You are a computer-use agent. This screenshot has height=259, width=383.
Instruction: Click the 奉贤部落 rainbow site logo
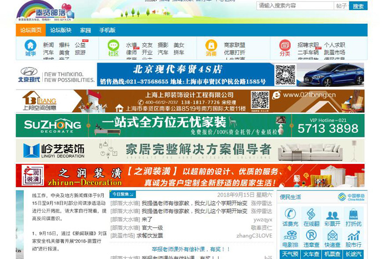pos(45,12)
